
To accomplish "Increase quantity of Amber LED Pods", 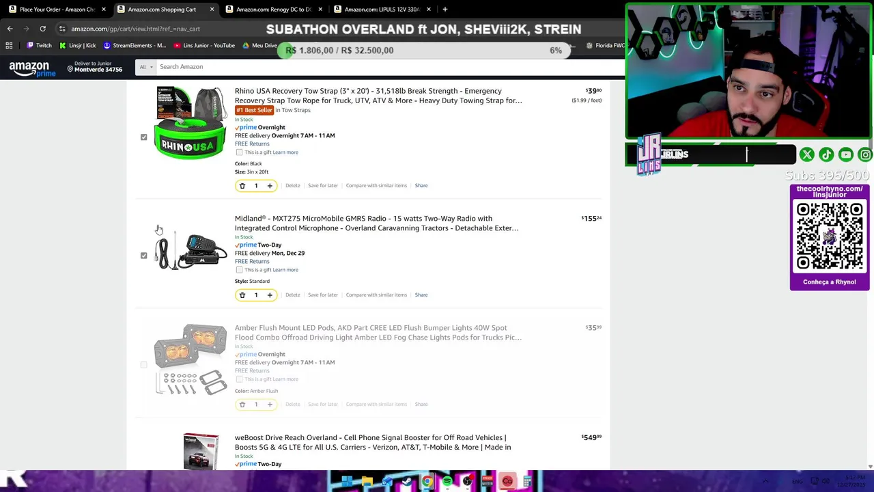I will click(x=270, y=405).
